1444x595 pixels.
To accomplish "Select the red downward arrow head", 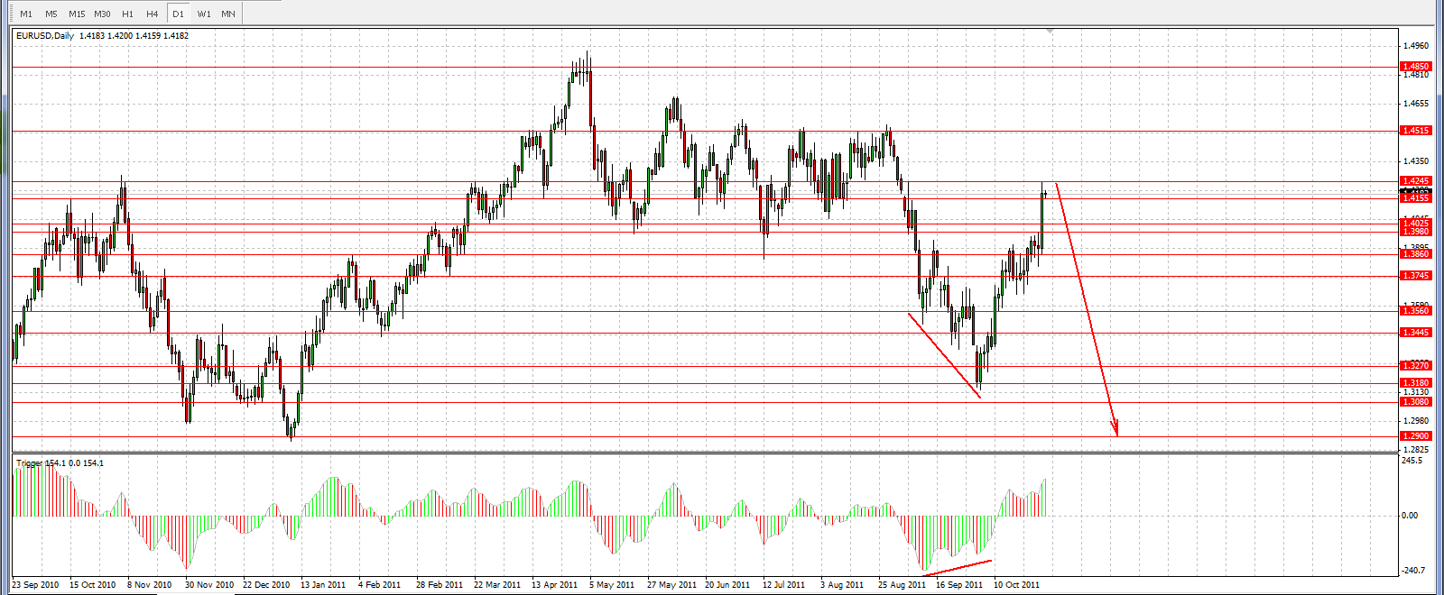I will [1115, 428].
